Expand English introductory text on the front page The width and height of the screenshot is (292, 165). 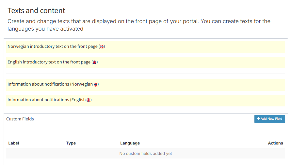pyautogui.click(x=49, y=62)
